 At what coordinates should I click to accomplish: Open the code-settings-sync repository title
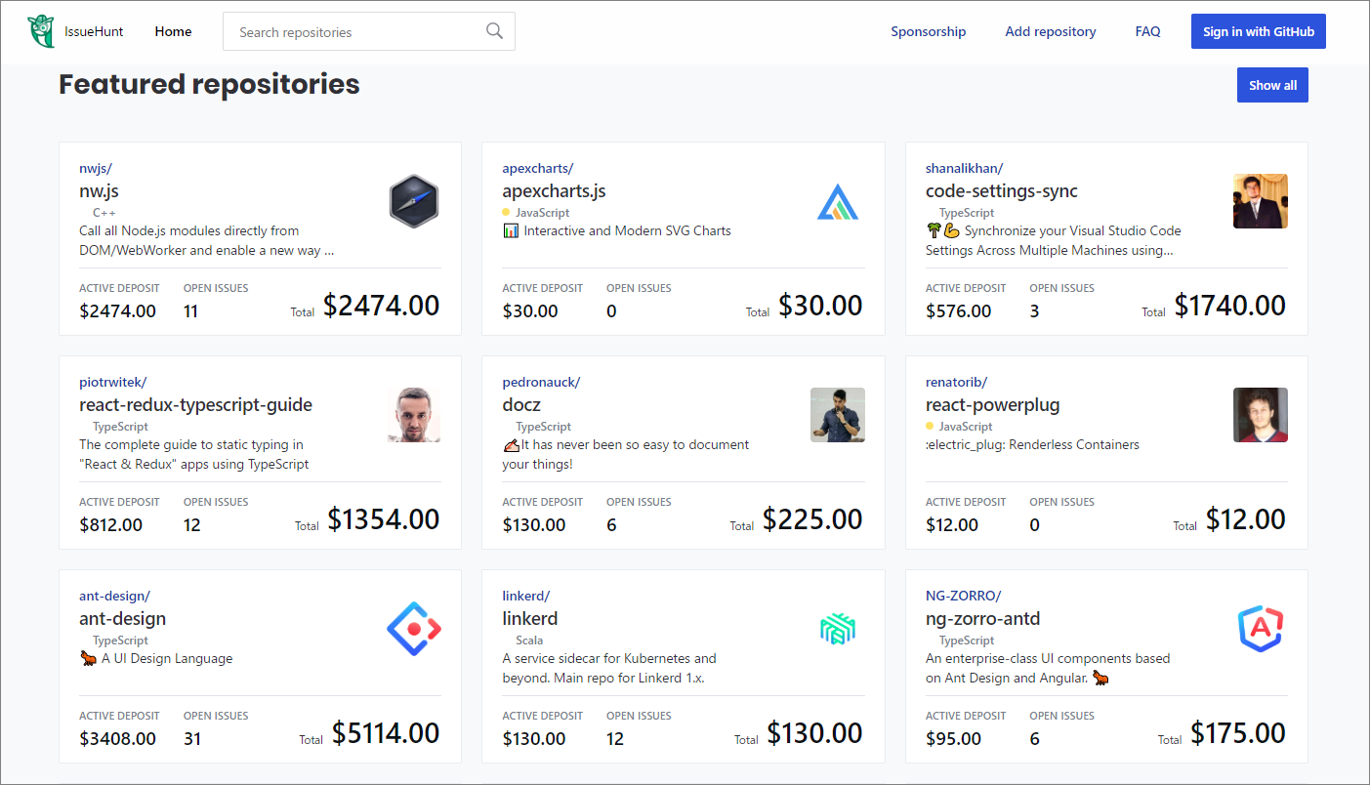(1002, 190)
